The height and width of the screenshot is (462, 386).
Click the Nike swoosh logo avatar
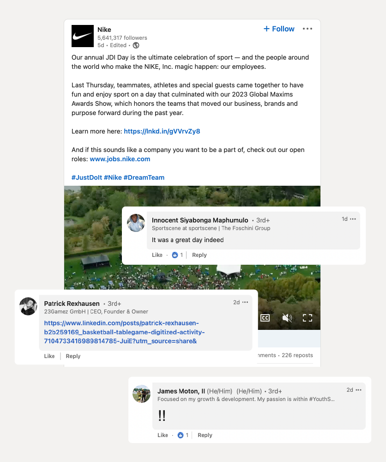83,36
